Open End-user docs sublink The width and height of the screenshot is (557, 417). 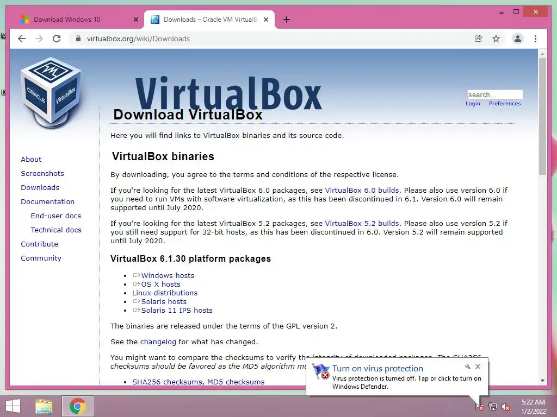(56, 216)
